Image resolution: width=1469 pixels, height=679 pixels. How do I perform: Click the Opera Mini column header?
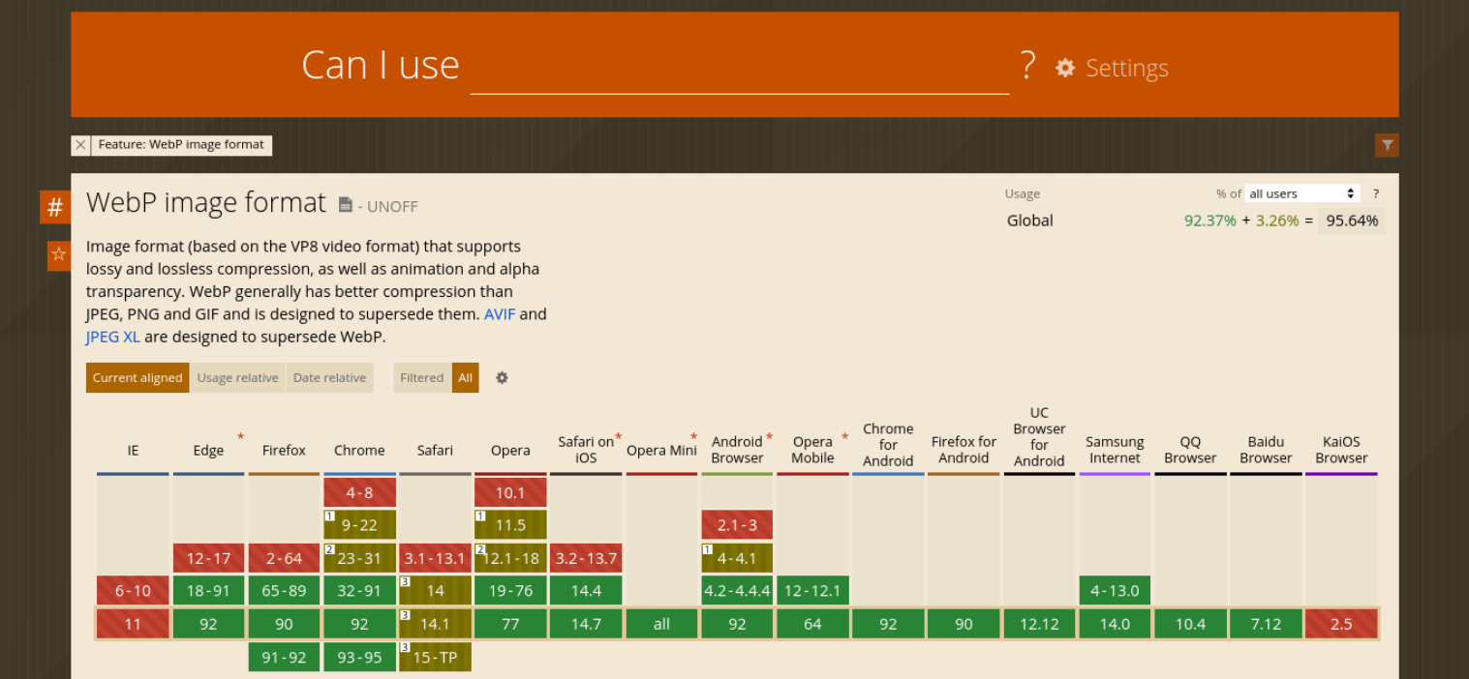click(661, 451)
